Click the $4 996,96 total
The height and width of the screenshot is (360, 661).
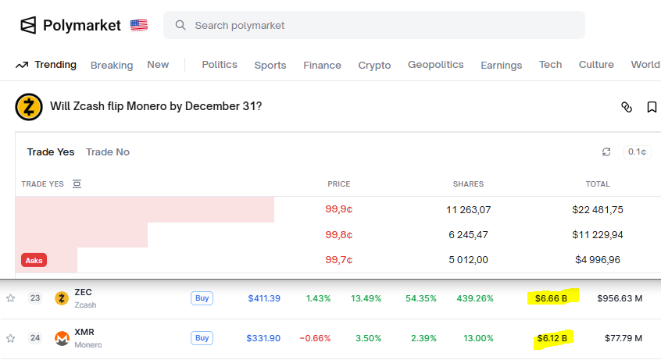pos(598,260)
